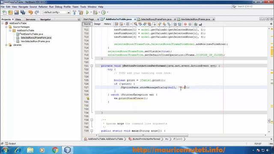Open the File menu
Screen dimensions: 274x154
pyautogui.click(x=3, y=7)
